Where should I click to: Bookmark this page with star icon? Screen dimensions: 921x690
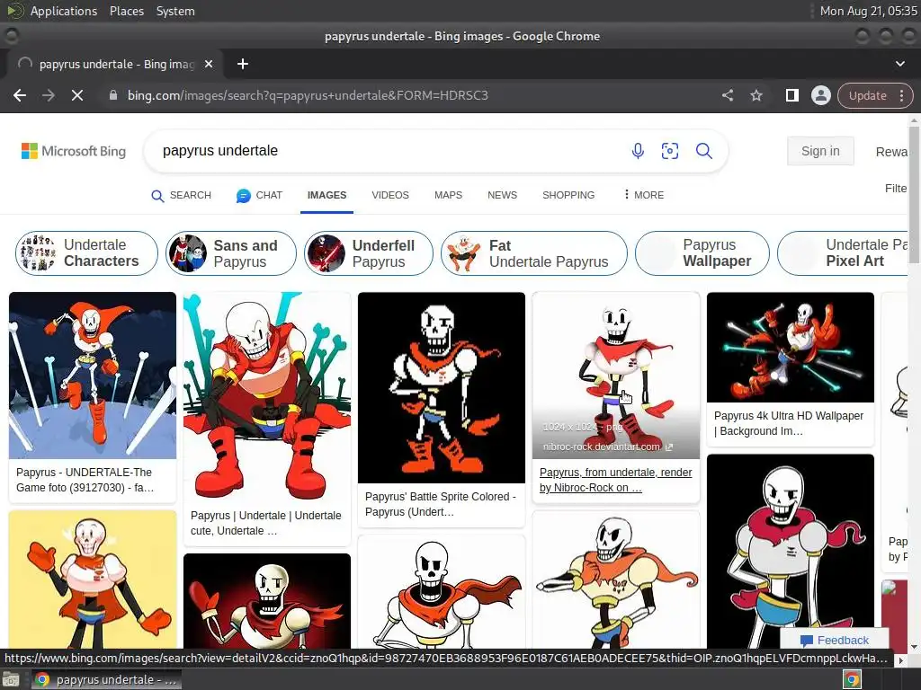click(x=756, y=95)
